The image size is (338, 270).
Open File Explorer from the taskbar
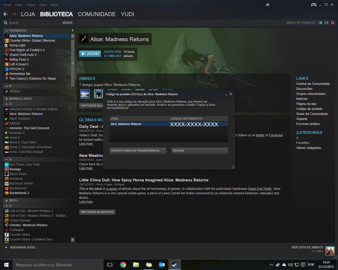pyautogui.click(x=136, y=265)
